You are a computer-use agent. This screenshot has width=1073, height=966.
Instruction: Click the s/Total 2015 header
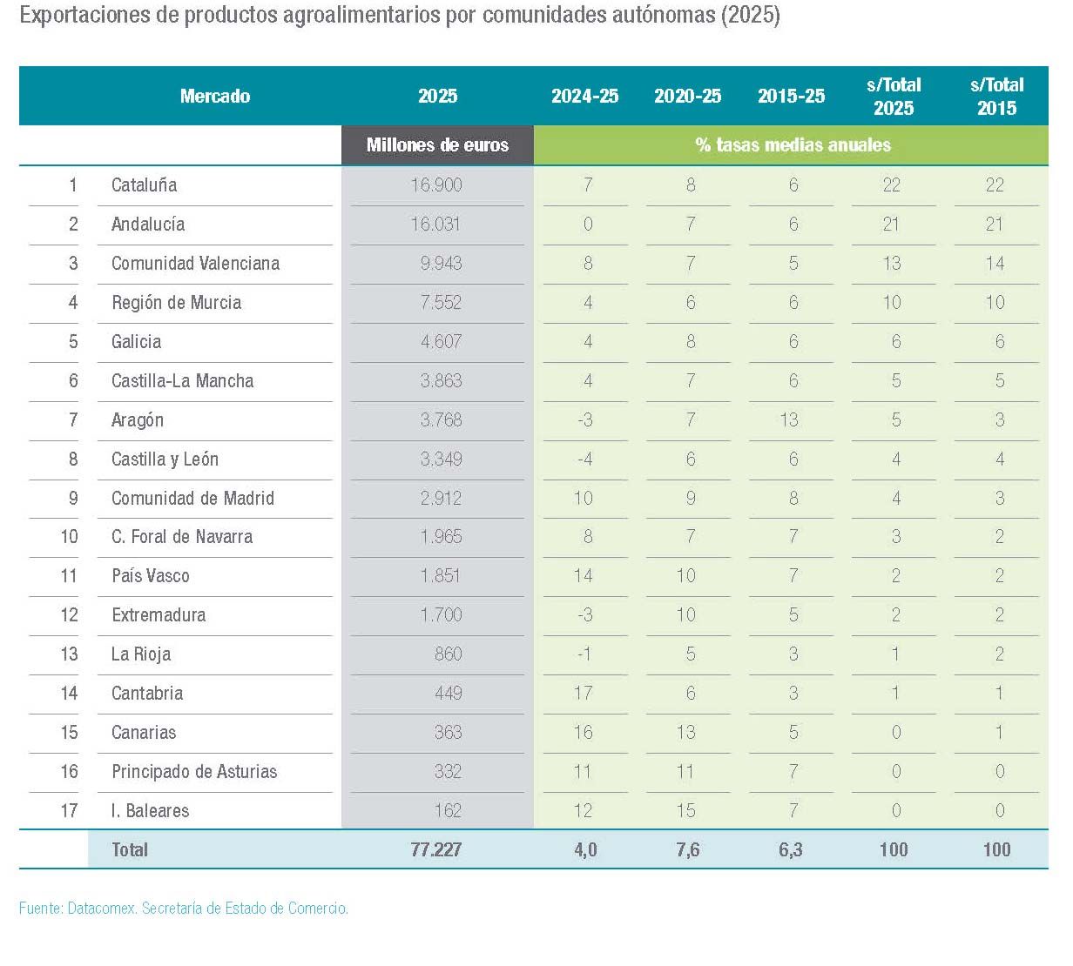point(996,96)
